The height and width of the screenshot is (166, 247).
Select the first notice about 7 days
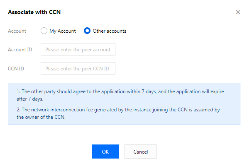[x=120, y=95]
